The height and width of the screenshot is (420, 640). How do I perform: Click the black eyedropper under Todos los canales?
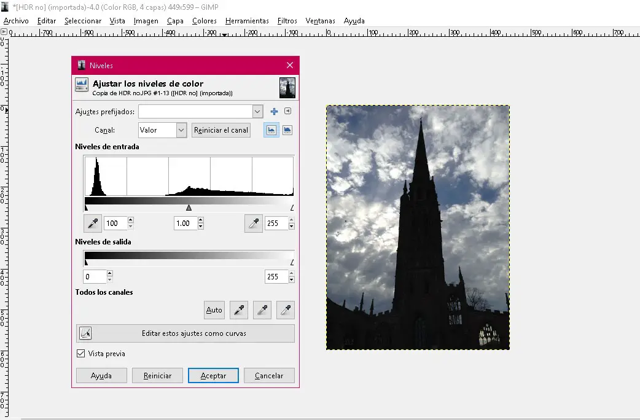(238, 310)
